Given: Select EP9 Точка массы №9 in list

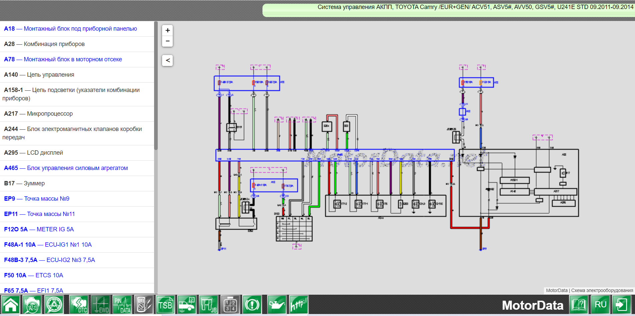Looking at the screenshot, I should pyautogui.click(x=37, y=199).
